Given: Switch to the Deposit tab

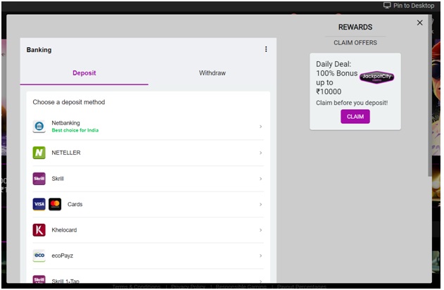Looking at the screenshot, I should tap(84, 73).
